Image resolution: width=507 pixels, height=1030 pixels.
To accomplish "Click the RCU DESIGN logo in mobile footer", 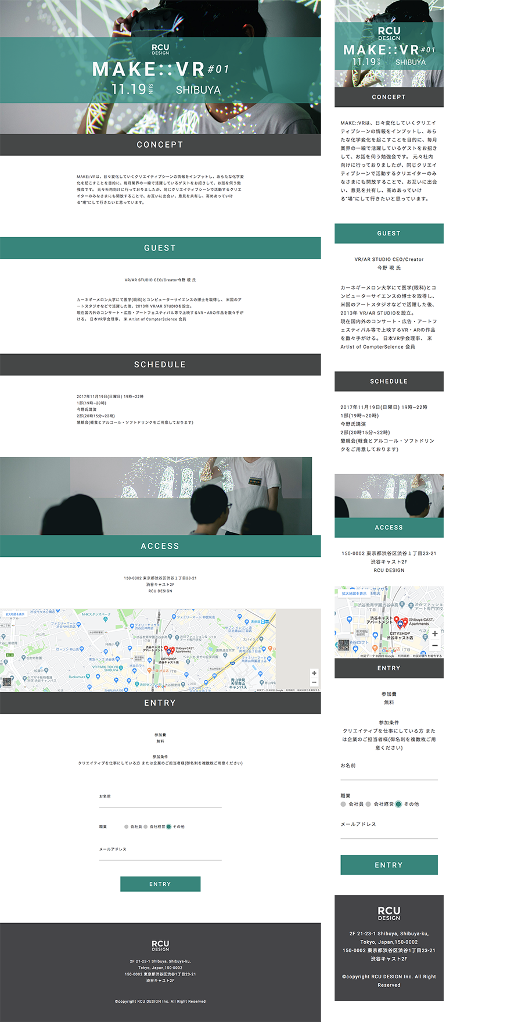I will coord(389,913).
